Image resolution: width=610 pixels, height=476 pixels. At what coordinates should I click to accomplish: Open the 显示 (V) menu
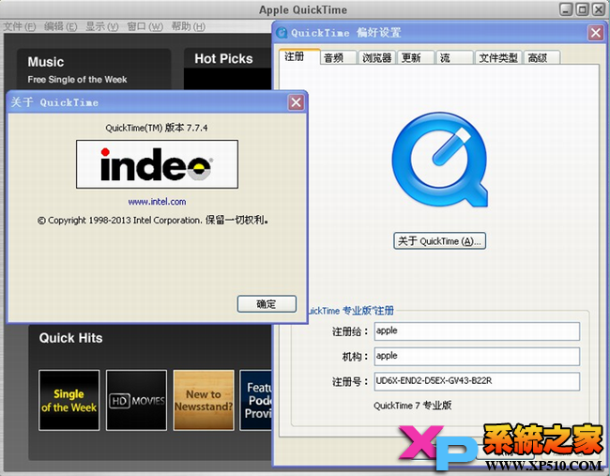pos(102,26)
